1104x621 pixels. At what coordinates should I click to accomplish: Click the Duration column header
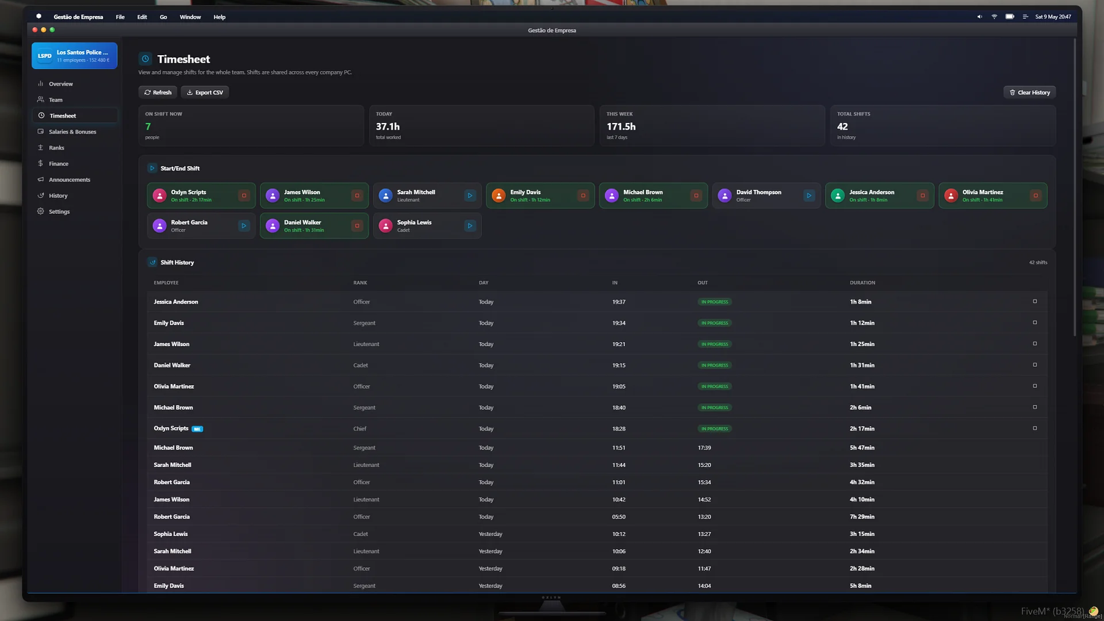point(862,283)
